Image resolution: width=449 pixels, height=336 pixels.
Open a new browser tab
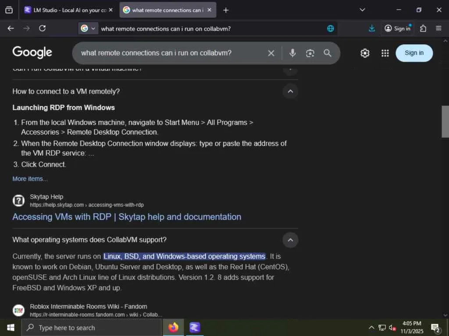click(x=226, y=10)
